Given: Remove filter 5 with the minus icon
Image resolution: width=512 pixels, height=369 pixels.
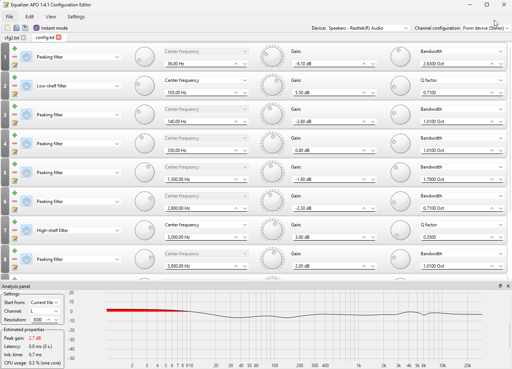Looking at the screenshot, I should [15, 172].
